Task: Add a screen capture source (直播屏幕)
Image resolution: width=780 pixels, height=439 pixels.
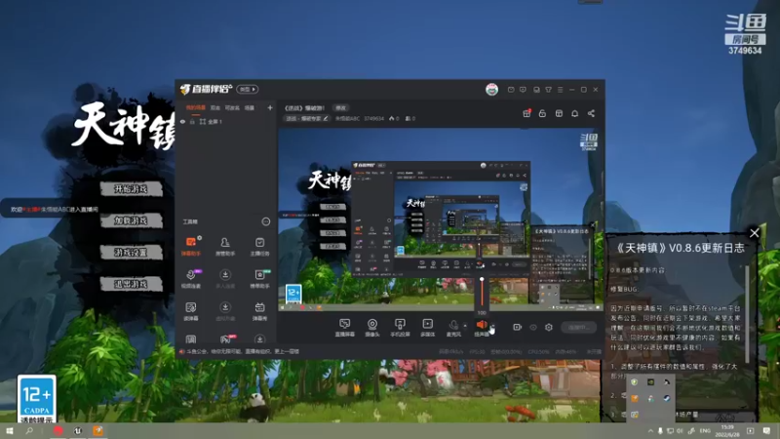Action: tap(345, 328)
